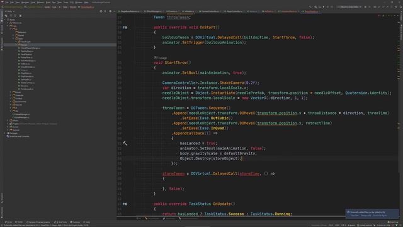Open the TODO tool window
403x227 pixels.
19,222
